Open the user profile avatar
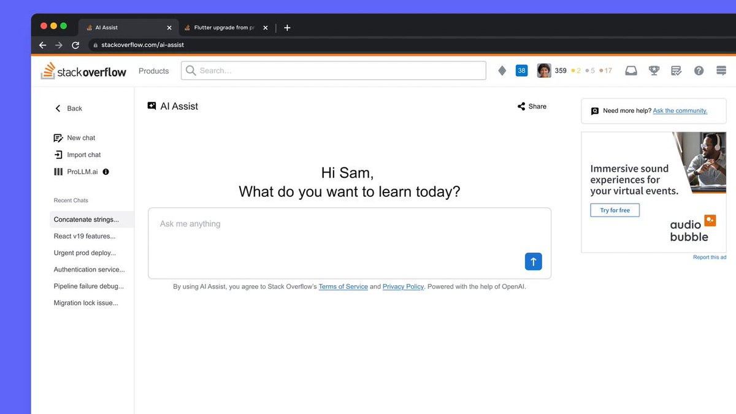736x414 pixels. click(544, 71)
